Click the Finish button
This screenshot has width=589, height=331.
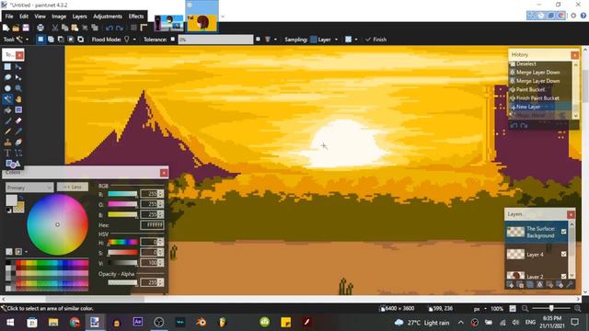375,40
